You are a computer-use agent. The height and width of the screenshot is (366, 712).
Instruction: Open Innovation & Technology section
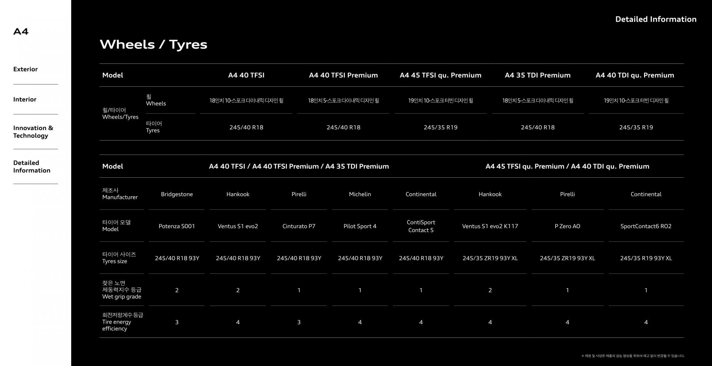[x=33, y=132]
